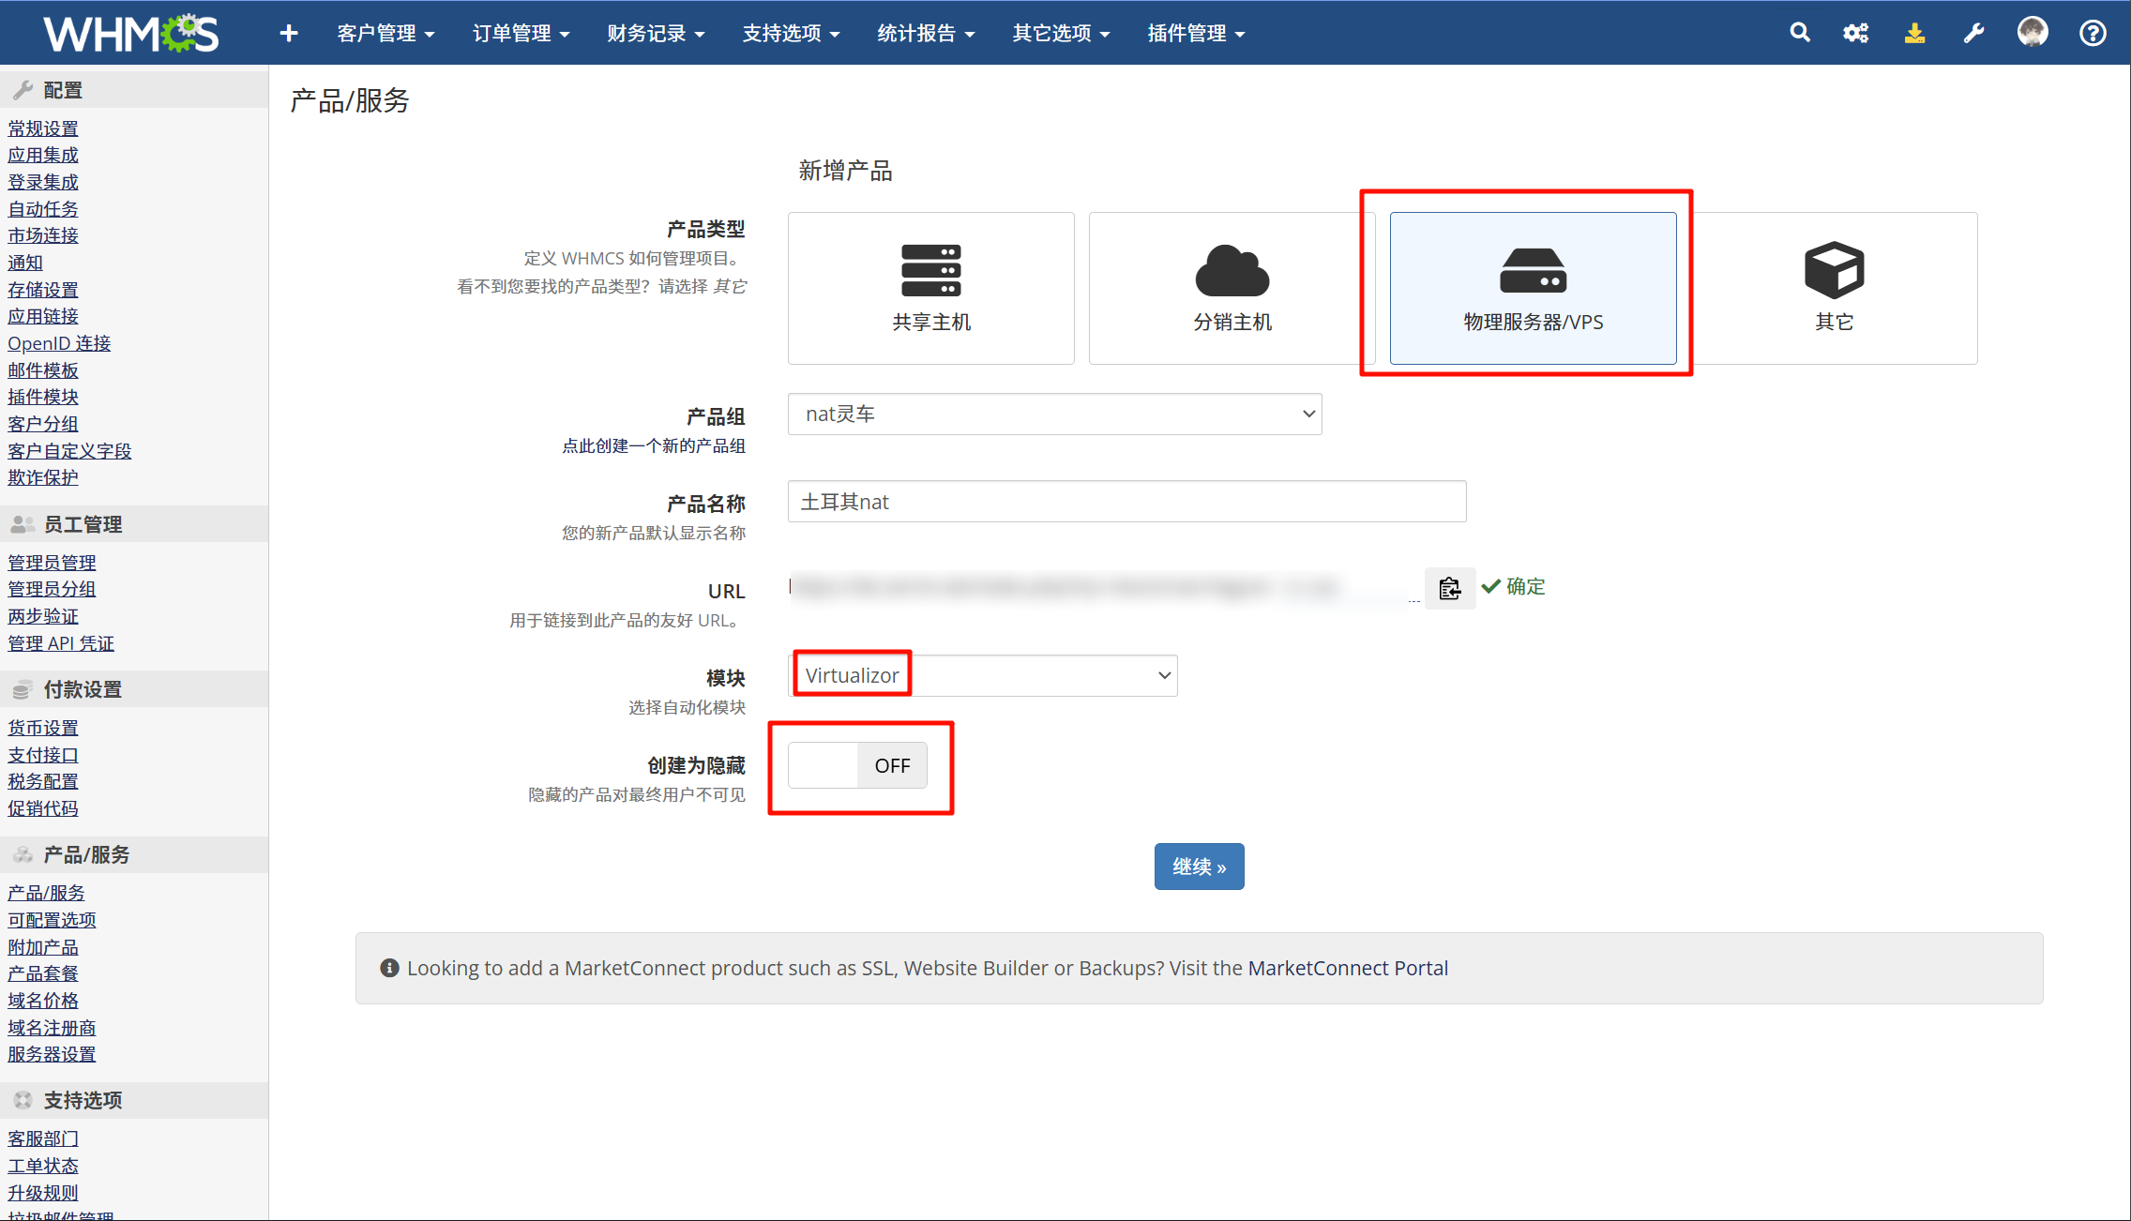The width and height of the screenshot is (2131, 1221).
Task: Choose the 其它 product type box
Action: (1834, 288)
